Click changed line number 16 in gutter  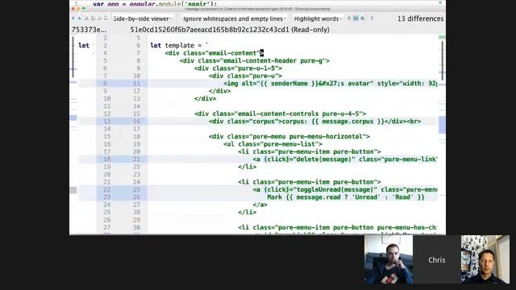pos(136,121)
